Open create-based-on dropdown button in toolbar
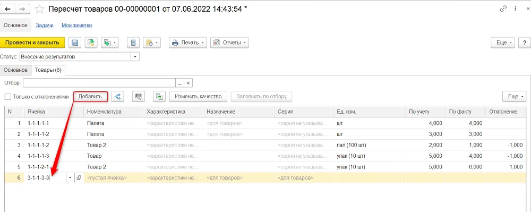Screen dimensions: 531x212 (109, 43)
